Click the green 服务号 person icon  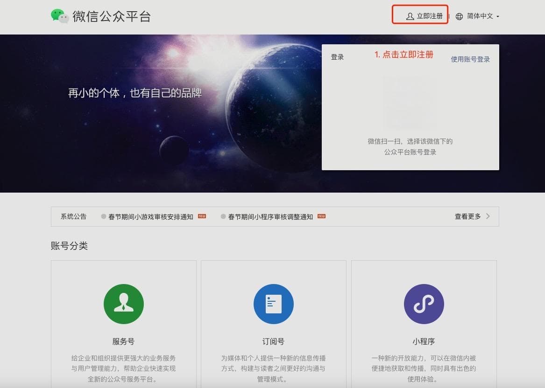point(124,304)
